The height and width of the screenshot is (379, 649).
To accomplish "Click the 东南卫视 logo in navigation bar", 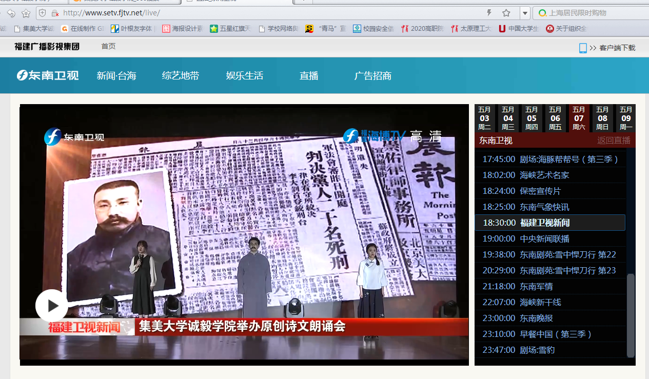I will [x=47, y=75].
